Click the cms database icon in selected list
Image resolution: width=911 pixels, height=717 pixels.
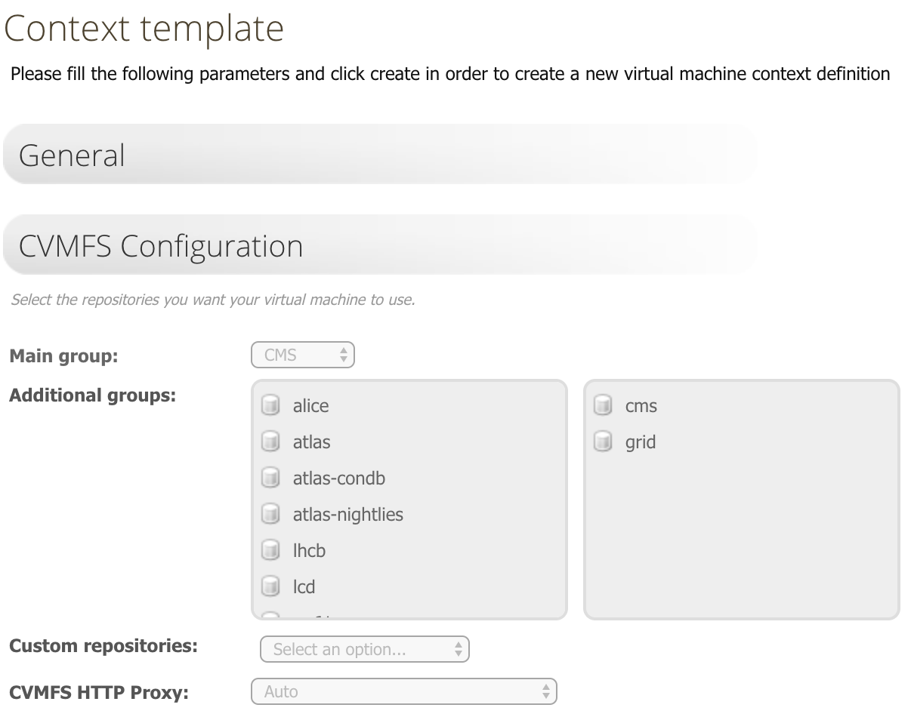coord(603,406)
